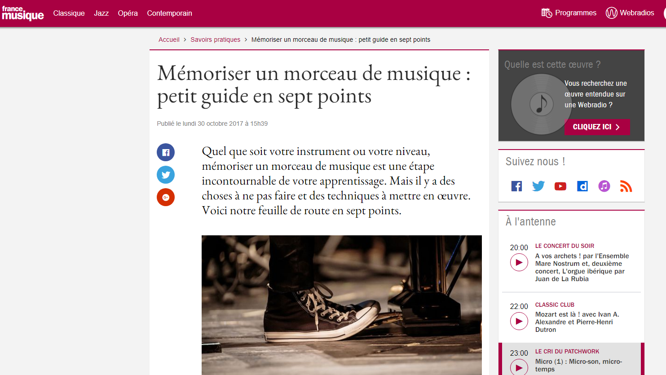Play Le Concert du Soir program
This screenshot has width=666, height=375.
[x=519, y=262]
